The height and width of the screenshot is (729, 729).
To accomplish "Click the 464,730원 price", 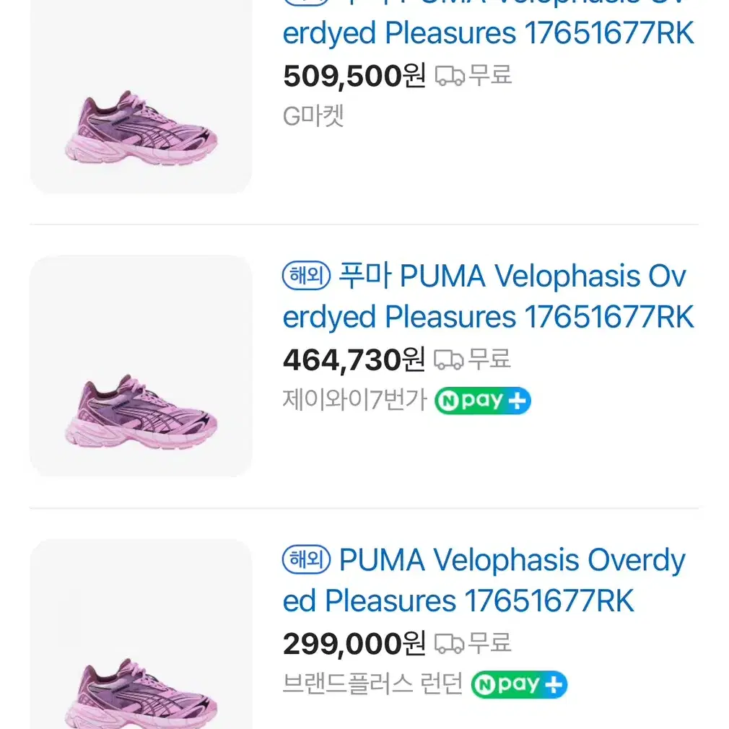I will [354, 360].
